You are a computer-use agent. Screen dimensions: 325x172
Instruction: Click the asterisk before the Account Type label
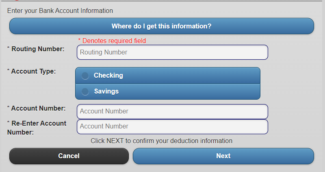(9, 70)
